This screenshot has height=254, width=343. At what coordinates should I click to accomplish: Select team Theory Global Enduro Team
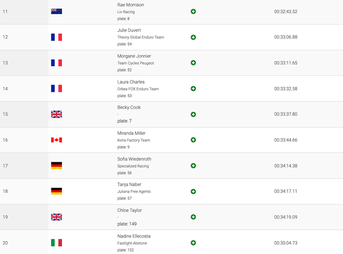click(x=141, y=37)
